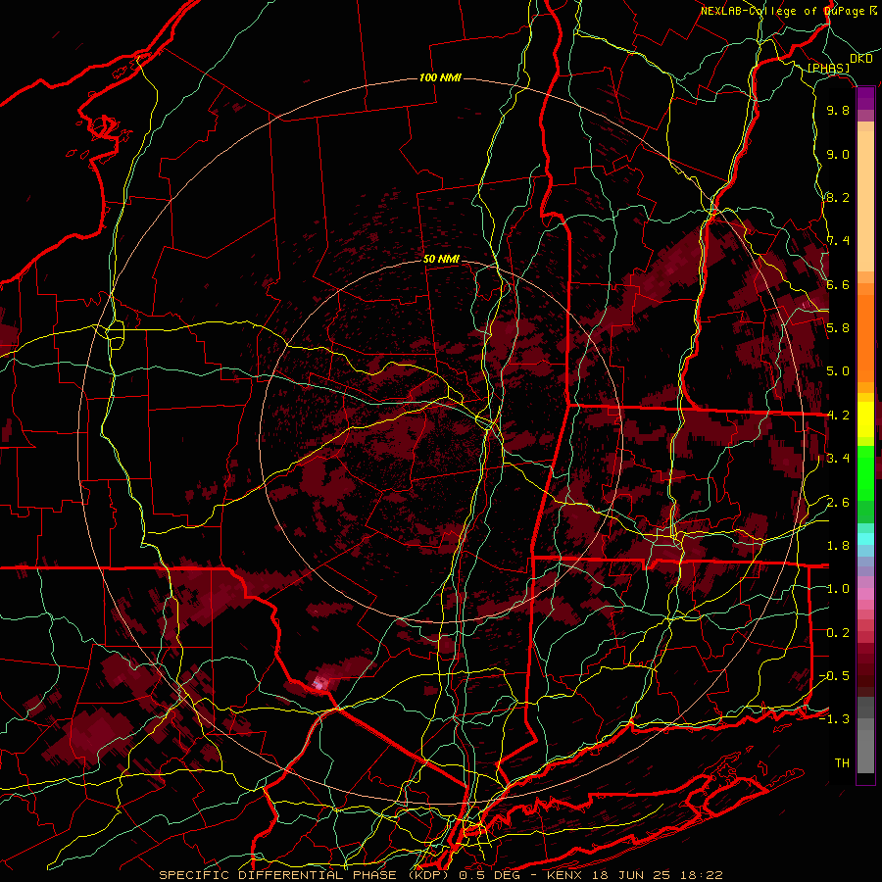Click the bright pink high-KDP radar echo cell
This screenshot has height=882, width=882.
(x=320, y=683)
